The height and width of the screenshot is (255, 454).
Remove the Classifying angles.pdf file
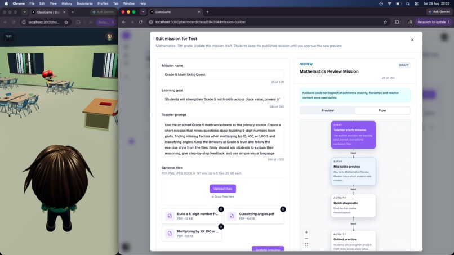283,209
